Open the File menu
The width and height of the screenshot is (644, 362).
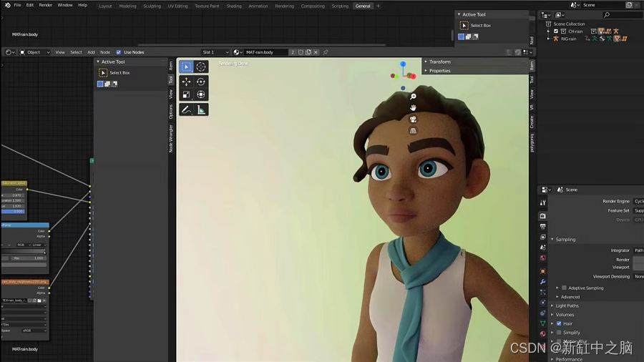coord(17,5)
